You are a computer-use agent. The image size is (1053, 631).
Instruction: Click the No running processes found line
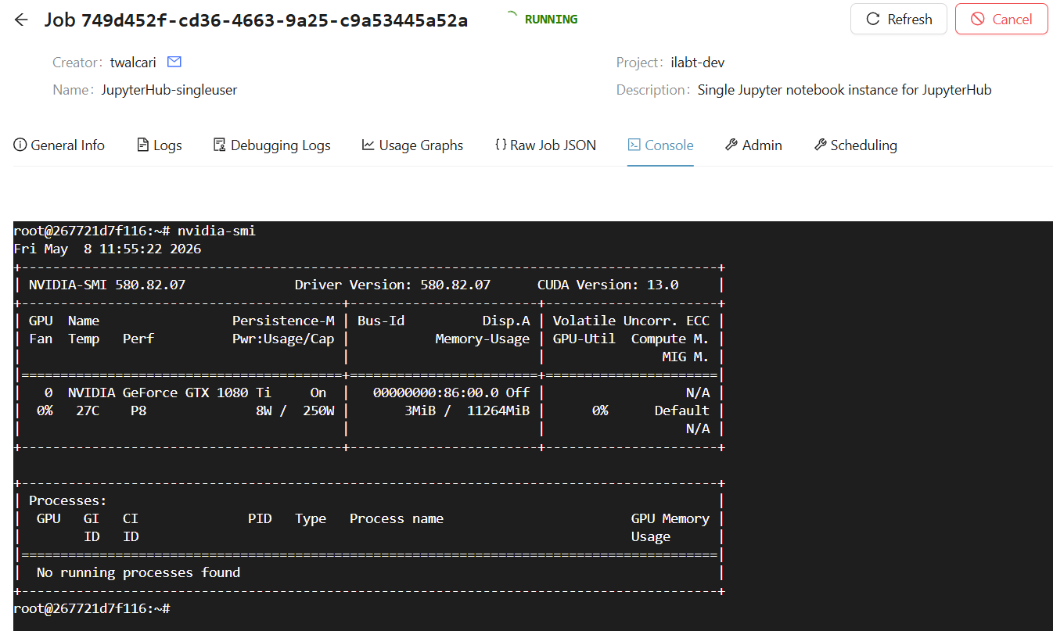coord(138,572)
